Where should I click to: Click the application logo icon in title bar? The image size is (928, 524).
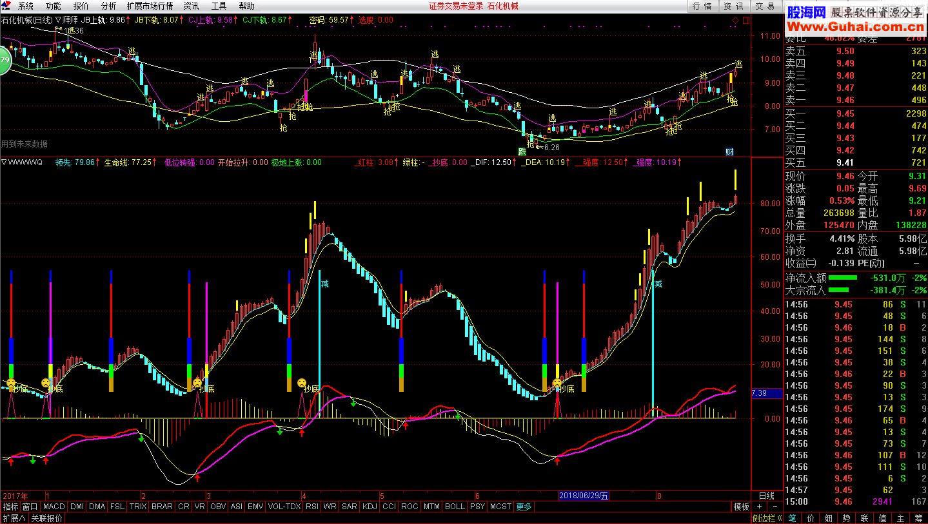tap(6, 6)
